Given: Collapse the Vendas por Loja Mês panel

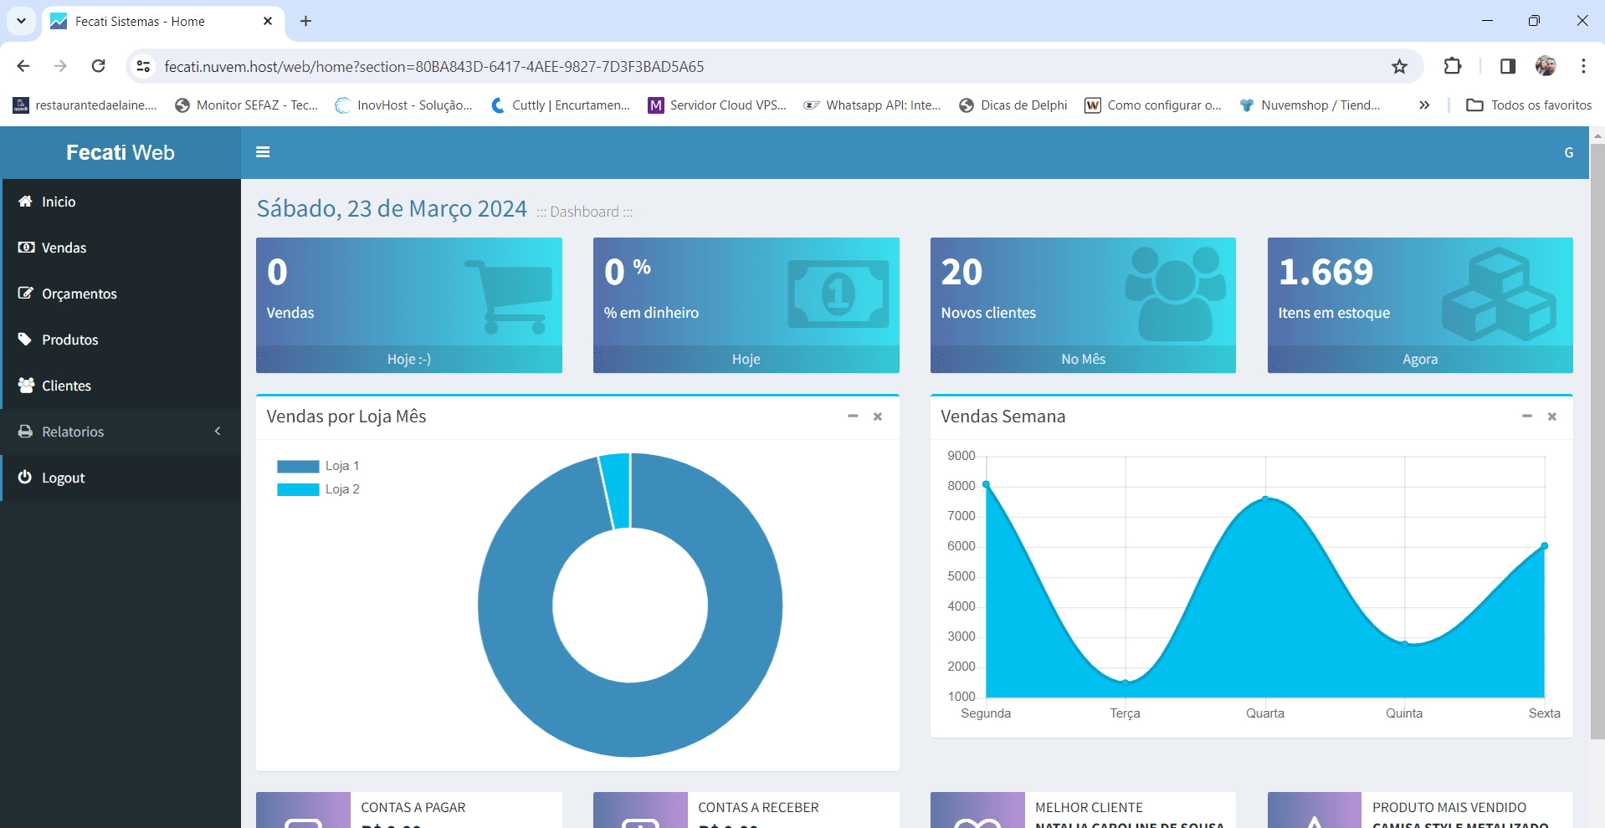Looking at the screenshot, I should 853,417.
